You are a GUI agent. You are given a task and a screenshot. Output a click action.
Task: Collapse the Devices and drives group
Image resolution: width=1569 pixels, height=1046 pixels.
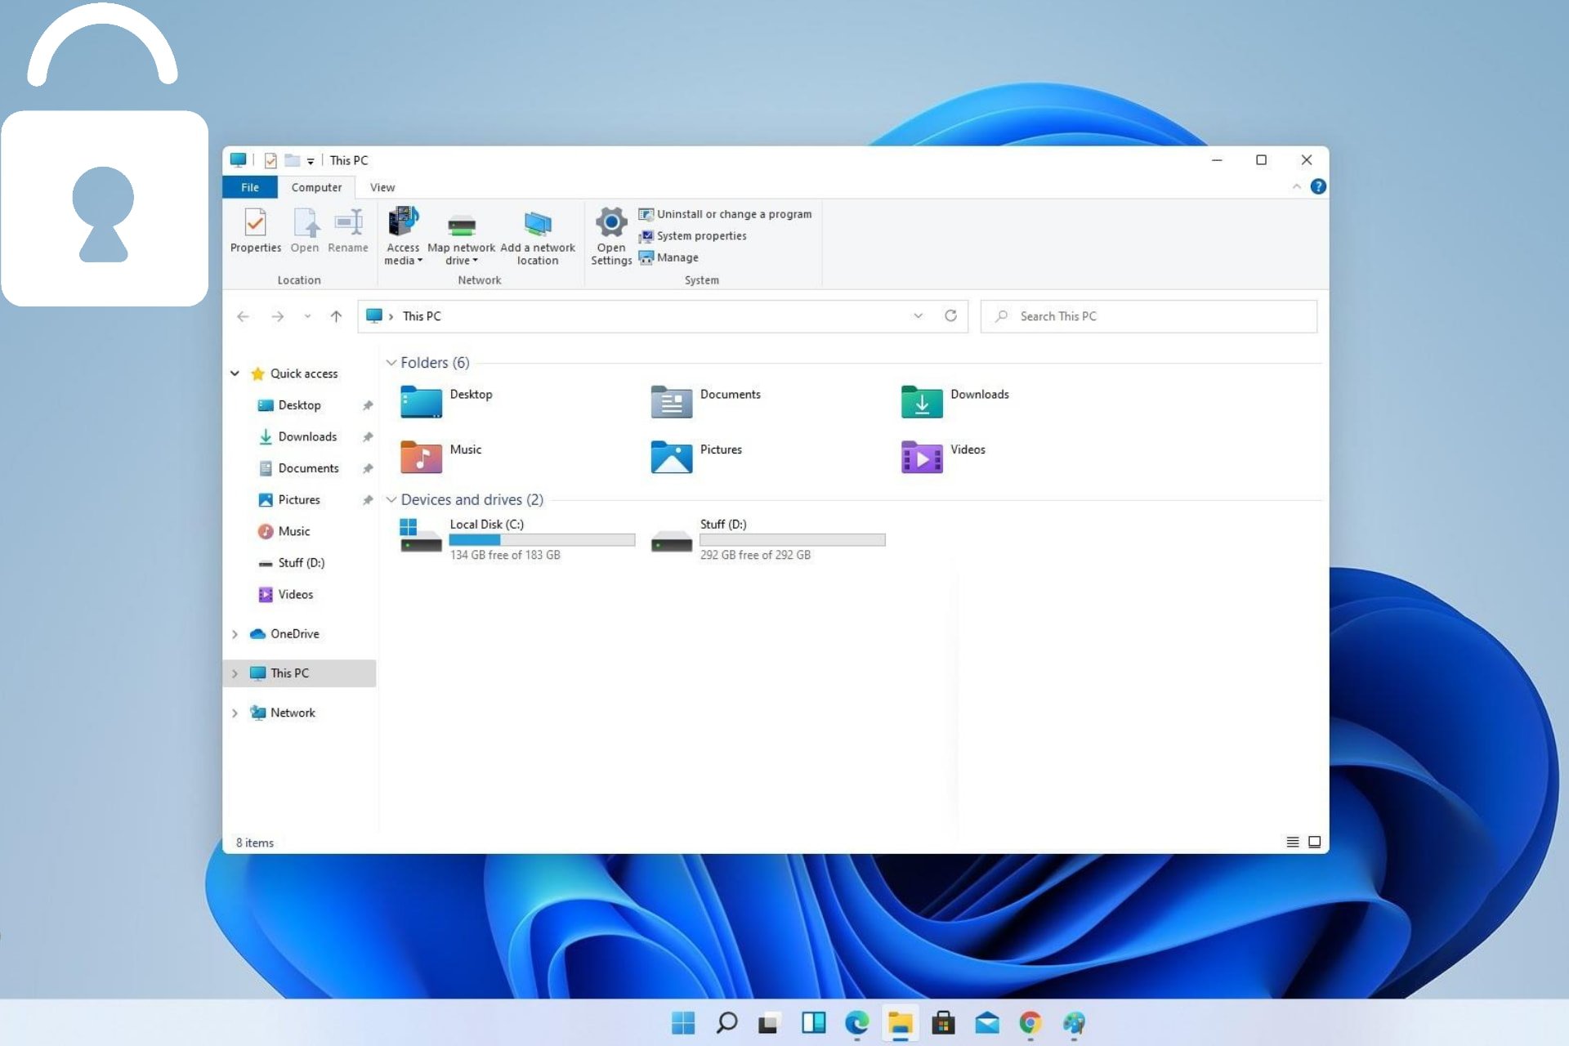[x=391, y=499]
